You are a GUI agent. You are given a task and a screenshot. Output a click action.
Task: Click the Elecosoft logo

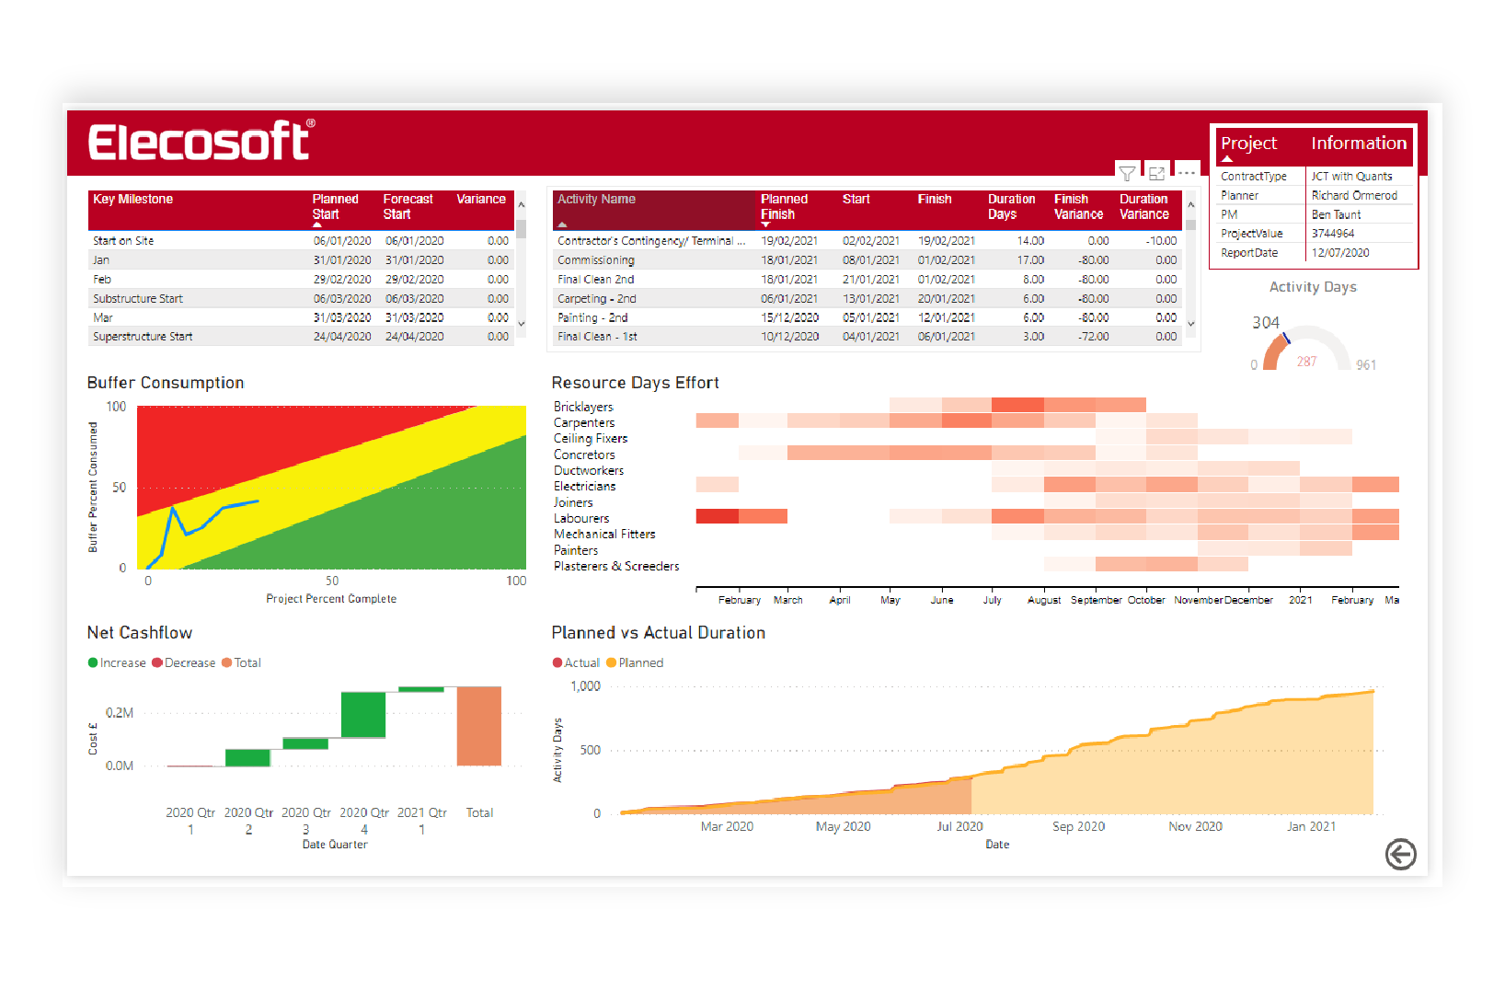click(x=201, y=142)
